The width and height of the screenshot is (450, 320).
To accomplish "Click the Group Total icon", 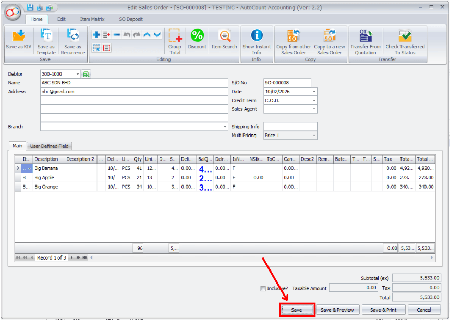I will tap(175, 36).
